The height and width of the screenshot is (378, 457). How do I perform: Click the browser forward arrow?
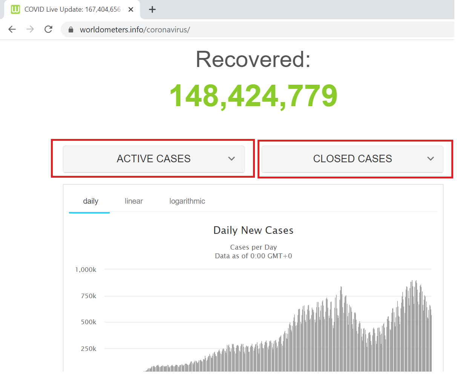coord(30,29)
